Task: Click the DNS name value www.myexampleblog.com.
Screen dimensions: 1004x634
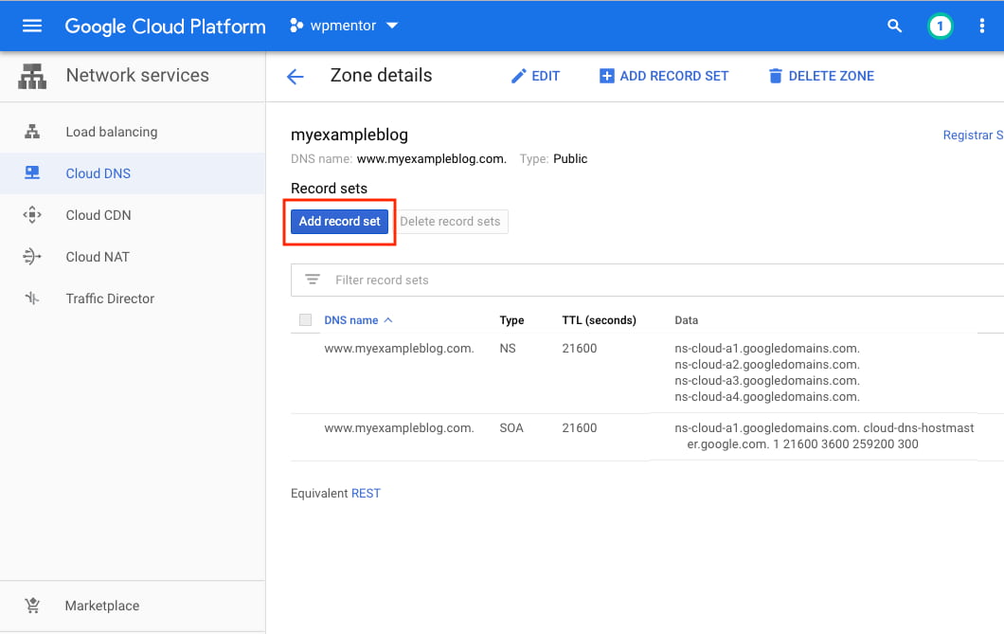Action: click(432, 159)
